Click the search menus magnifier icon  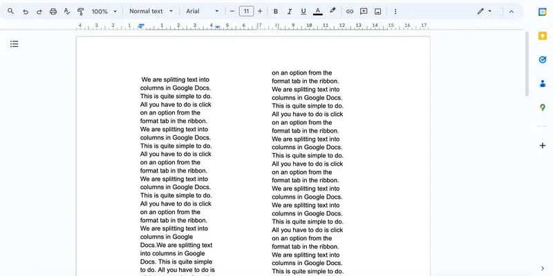click(11, 11)
